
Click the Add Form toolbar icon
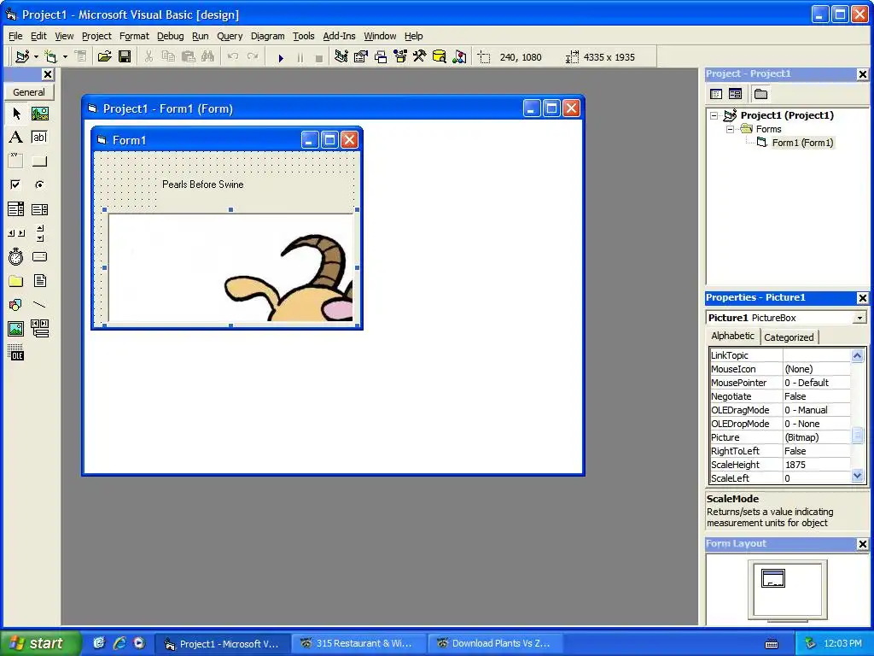click(x=50, y=57)
